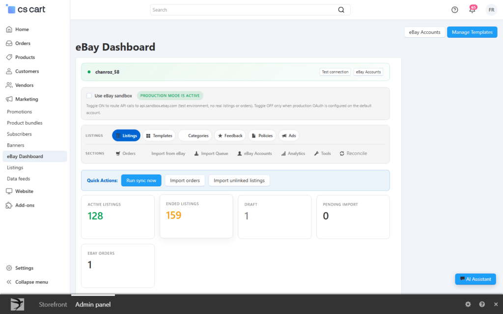Click eBay Accounts button in account row
503x314 pixels.
368,72
